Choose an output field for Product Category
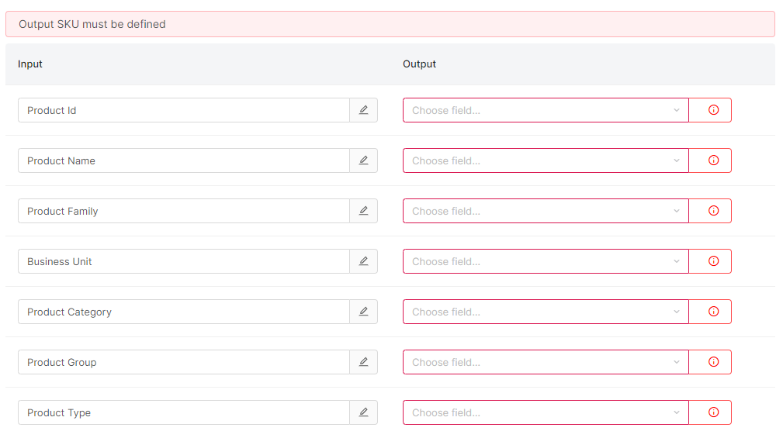This screenshot has width=783, height=431. (x=545, y=312)
